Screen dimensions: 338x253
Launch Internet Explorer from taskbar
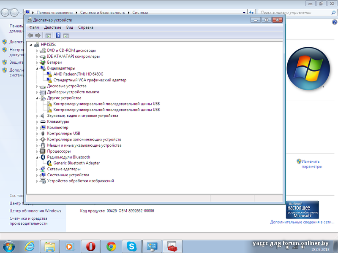point(29,247)
